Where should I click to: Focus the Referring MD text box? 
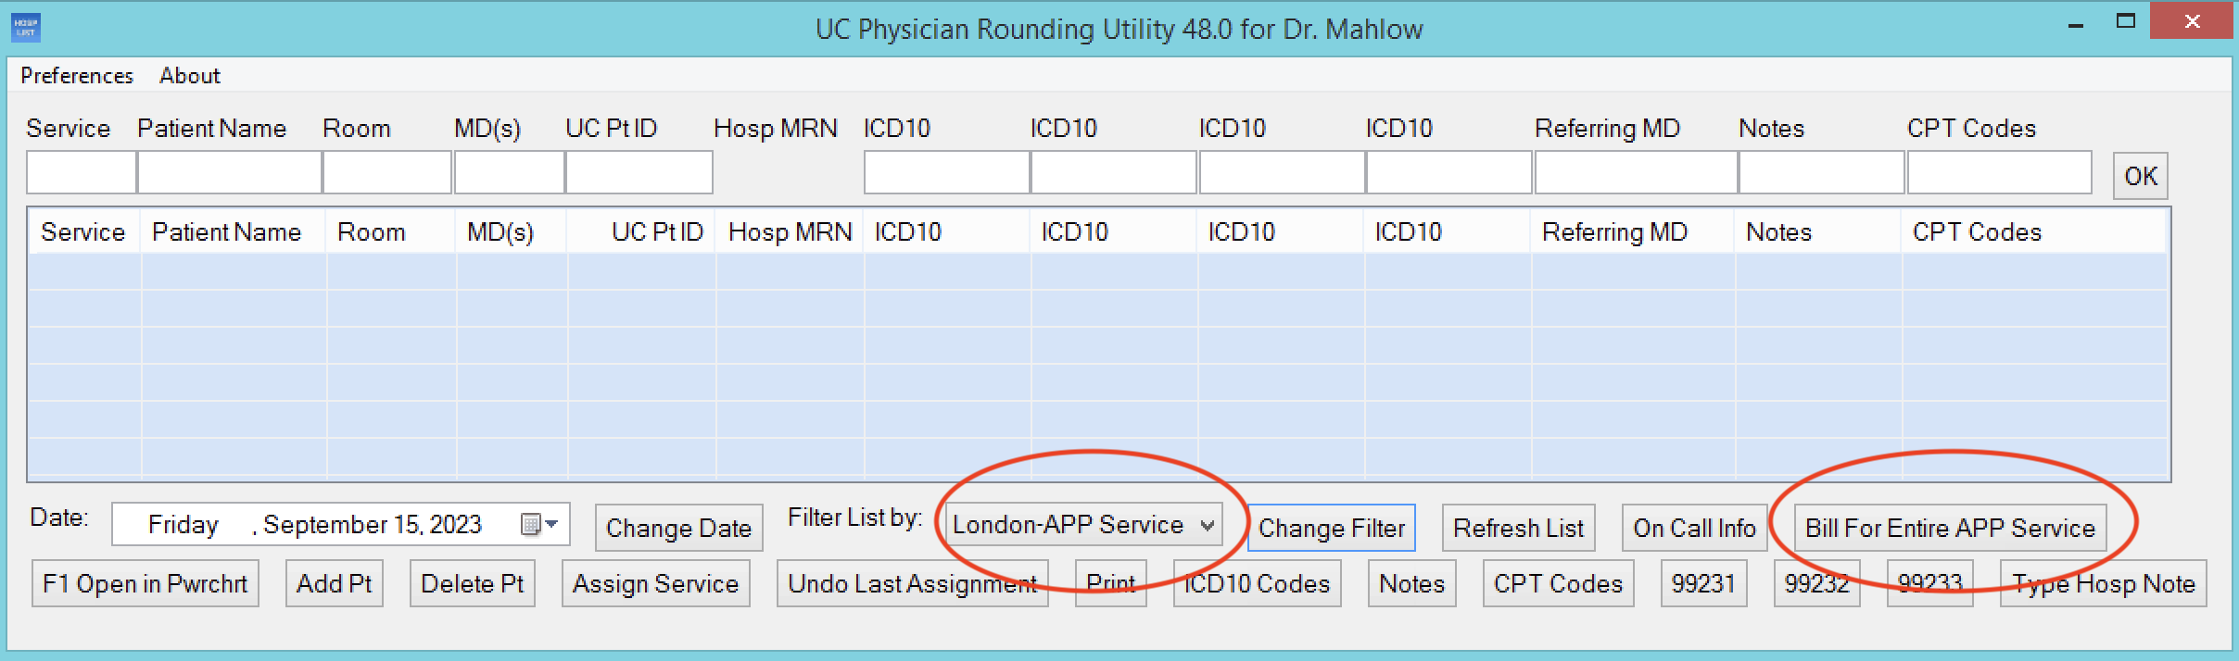1635,173
